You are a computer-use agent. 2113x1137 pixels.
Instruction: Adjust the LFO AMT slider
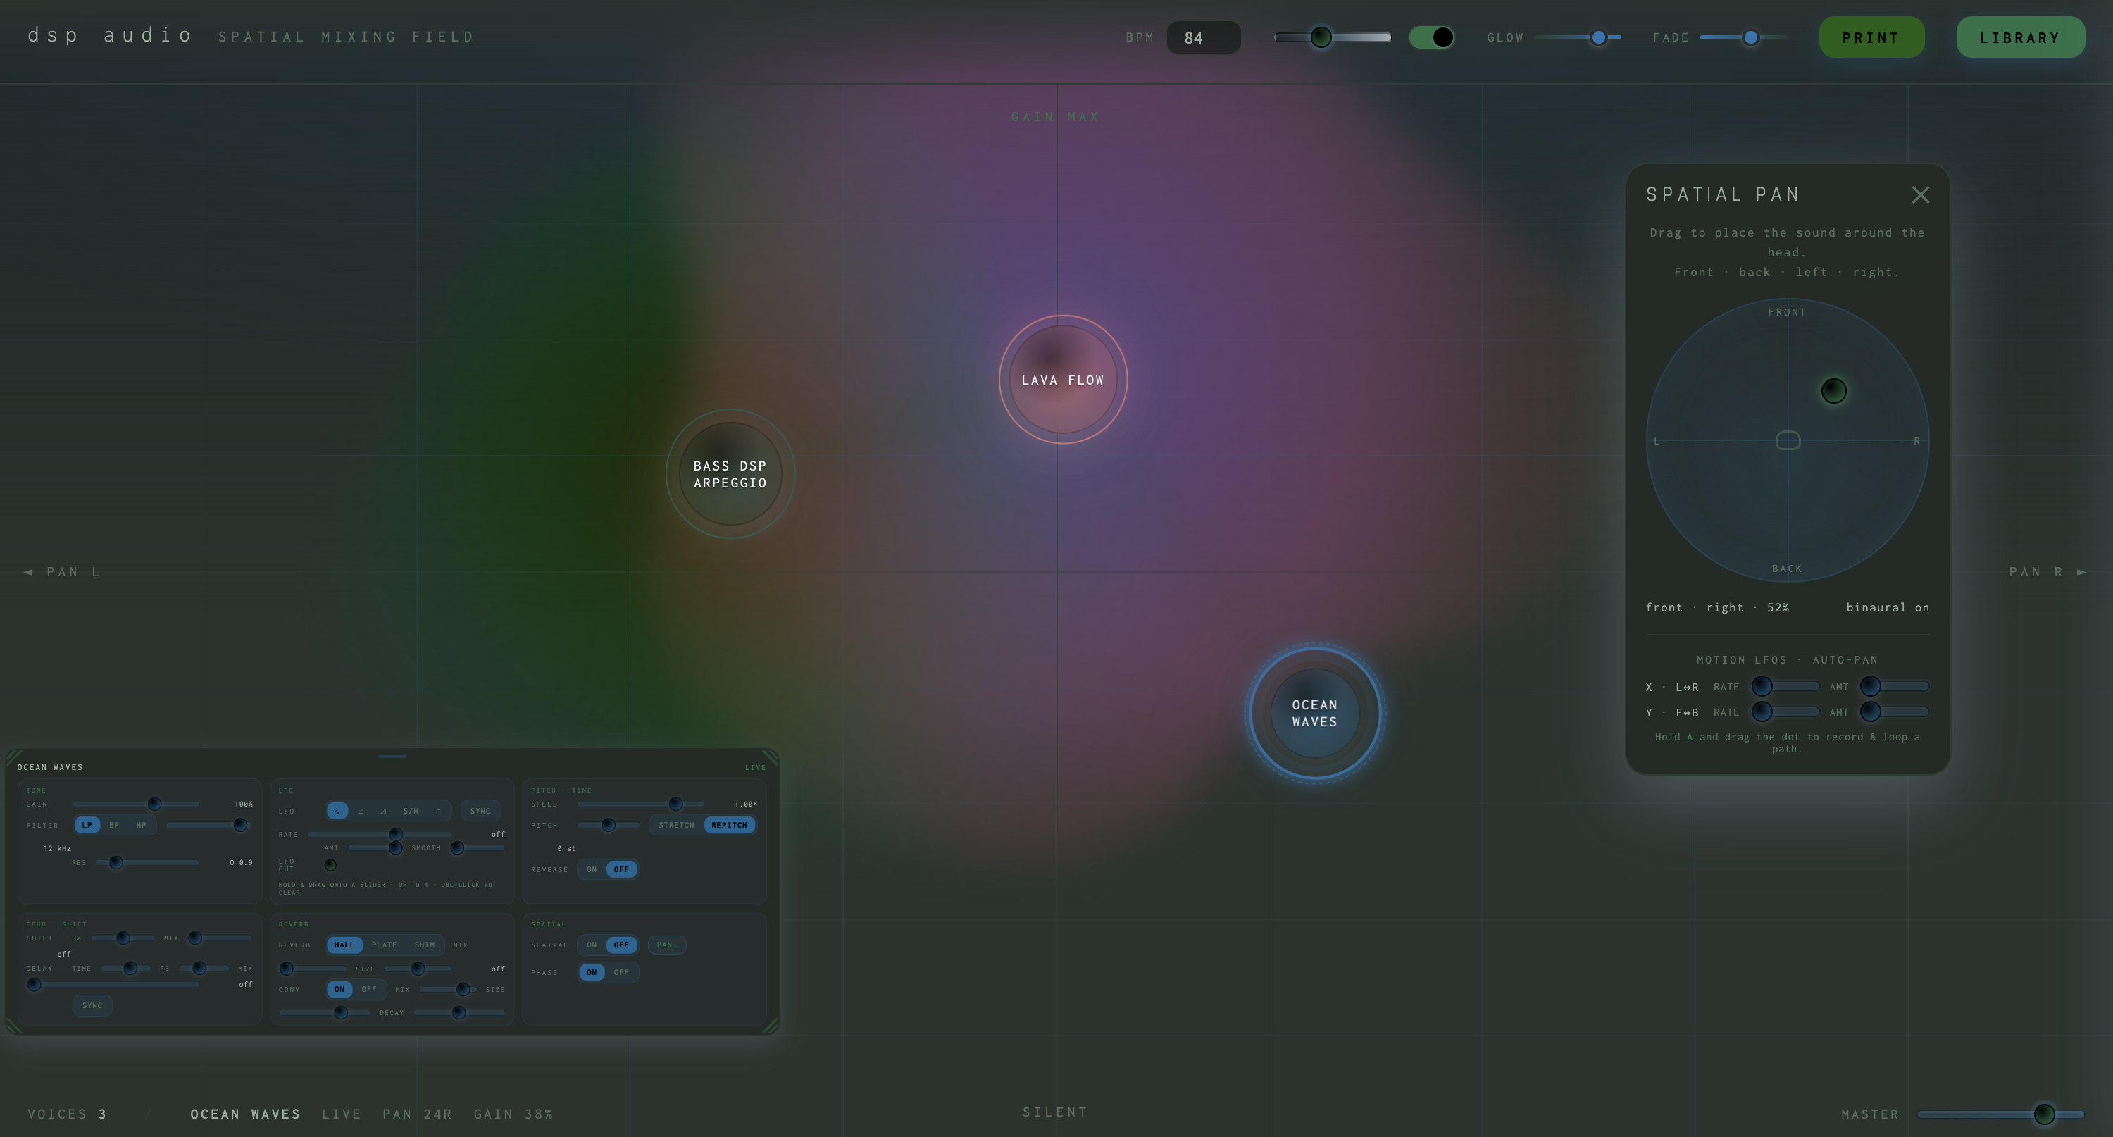click(x=375, y=848)
